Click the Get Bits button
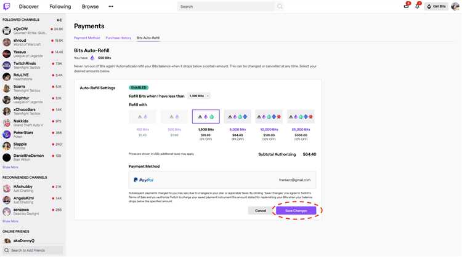Viewport: 462px width, 257px height. click(x=436, y=6)
